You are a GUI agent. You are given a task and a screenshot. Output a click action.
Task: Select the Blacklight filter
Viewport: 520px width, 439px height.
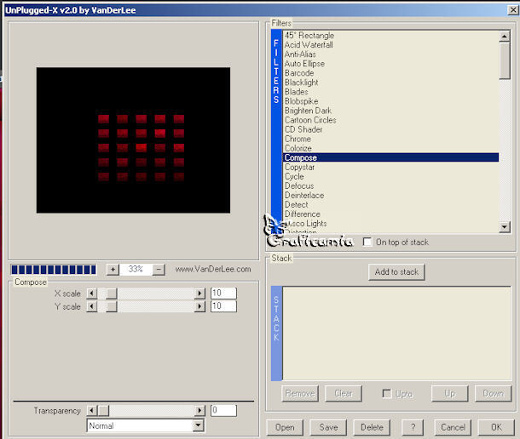click(390, 83)
